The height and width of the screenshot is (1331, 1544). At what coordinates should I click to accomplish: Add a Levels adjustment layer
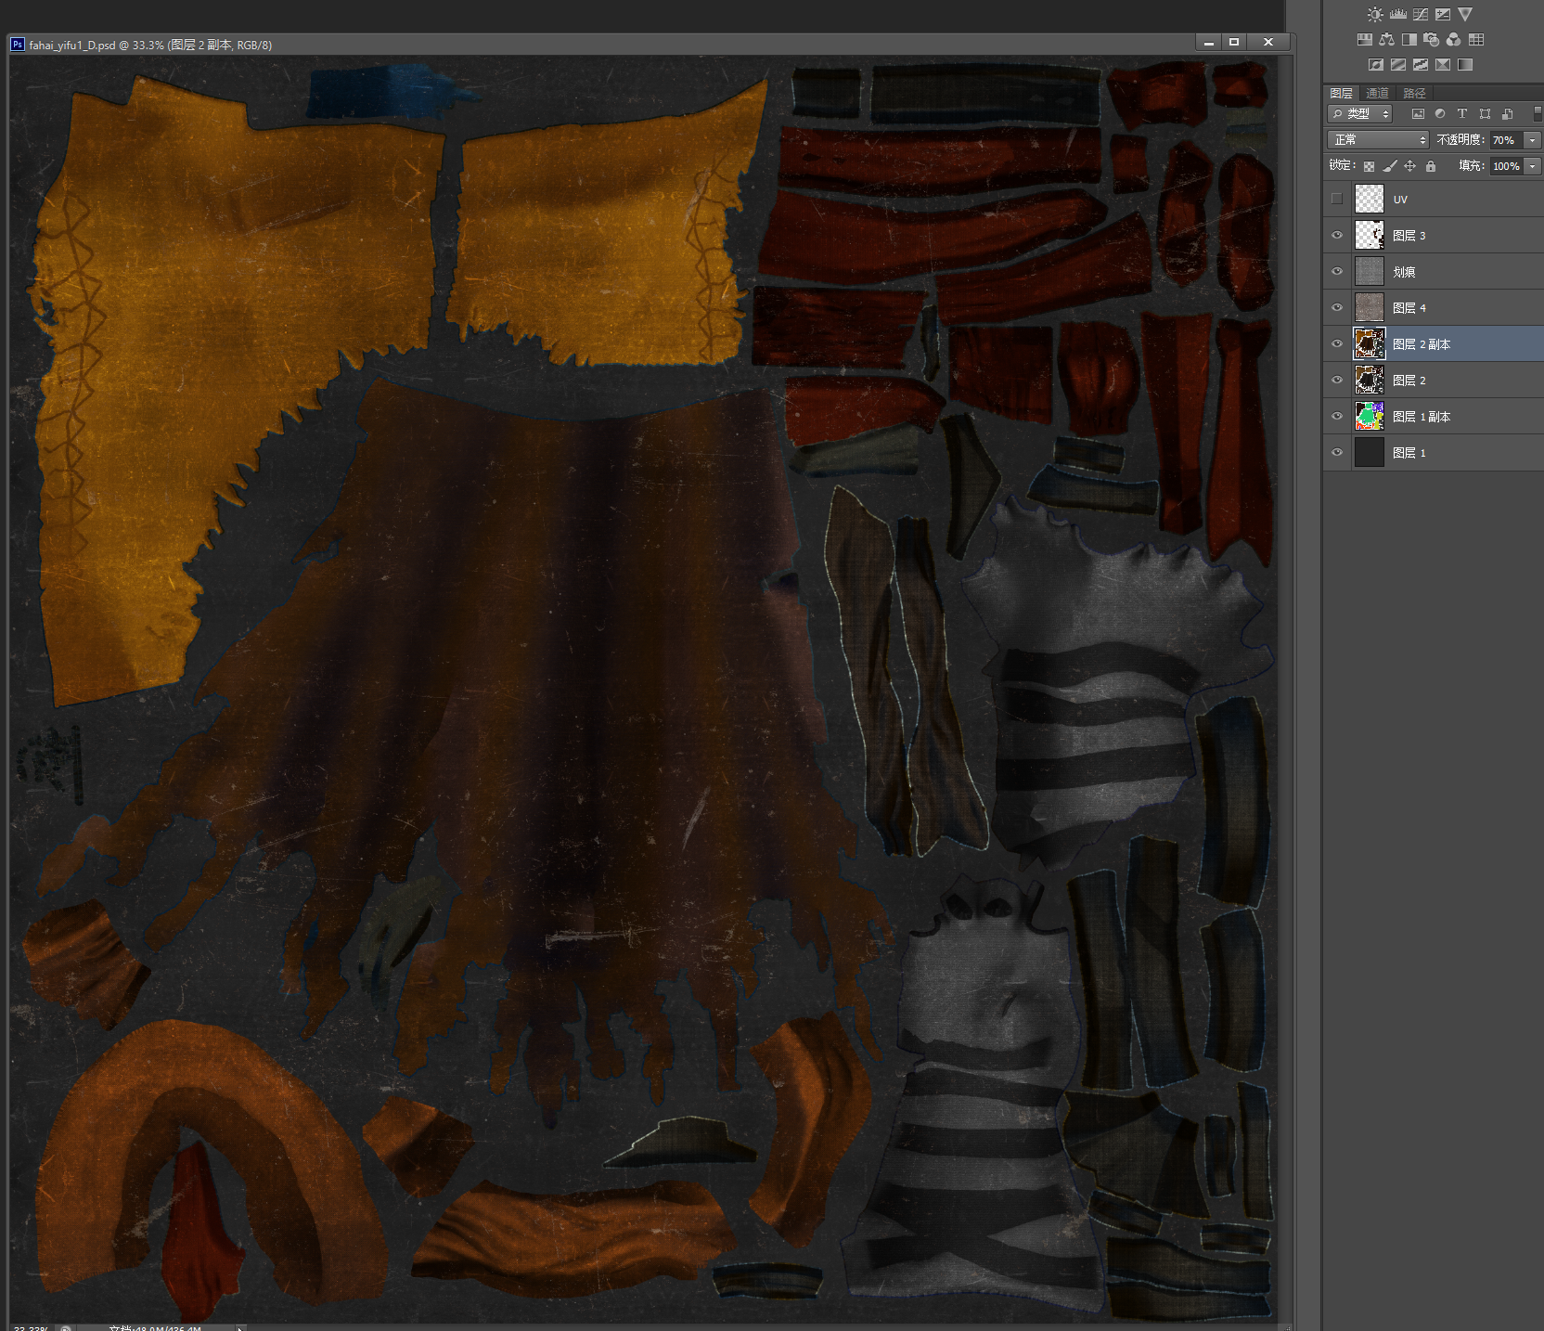pyautogui.click(x=1397, y=14)
